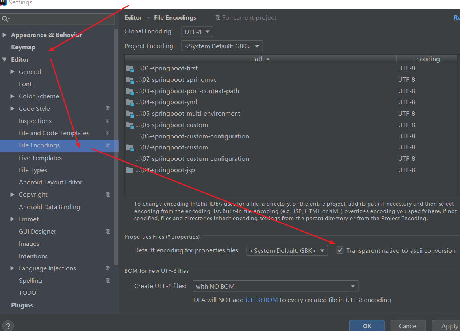The height and width of the screenshot is (331, 460).
Task: Expand the Emmet node
Action: [x=12, y=219]
